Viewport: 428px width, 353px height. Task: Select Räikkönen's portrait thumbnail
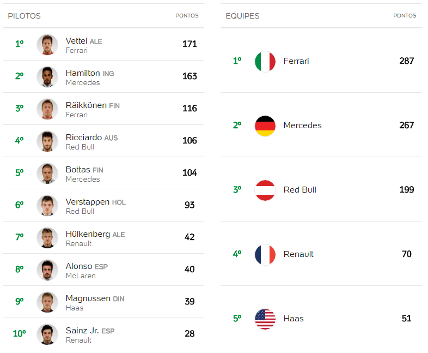(47, 109)
